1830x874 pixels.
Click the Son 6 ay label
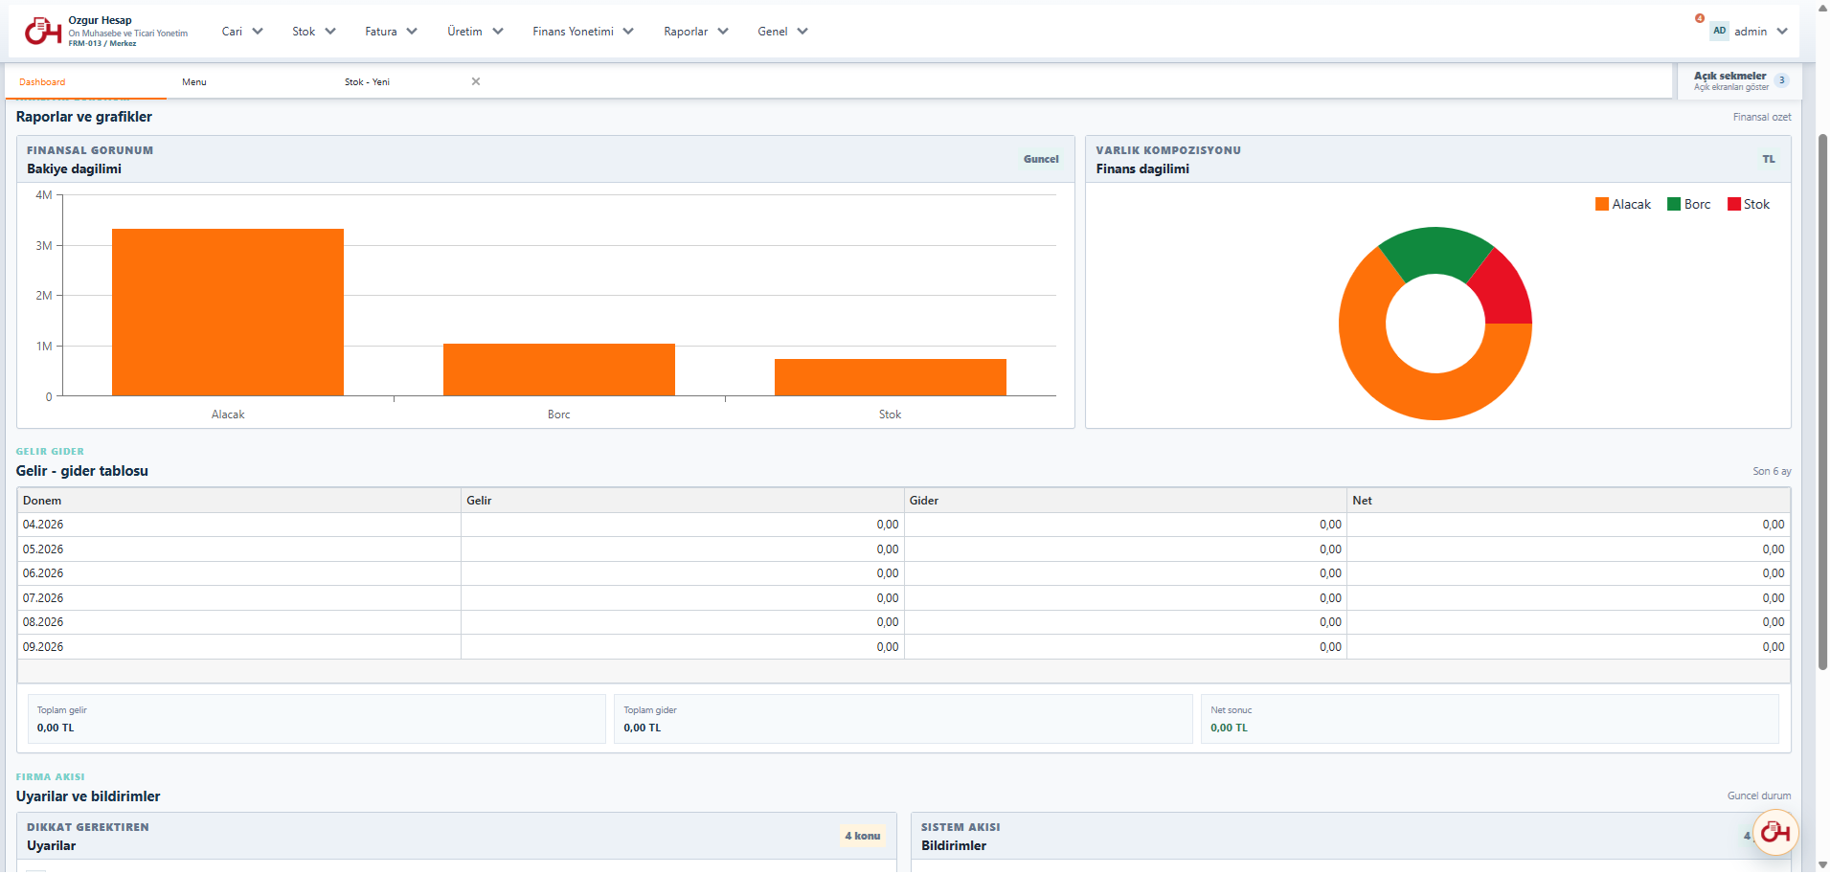tap(1772, 471)
